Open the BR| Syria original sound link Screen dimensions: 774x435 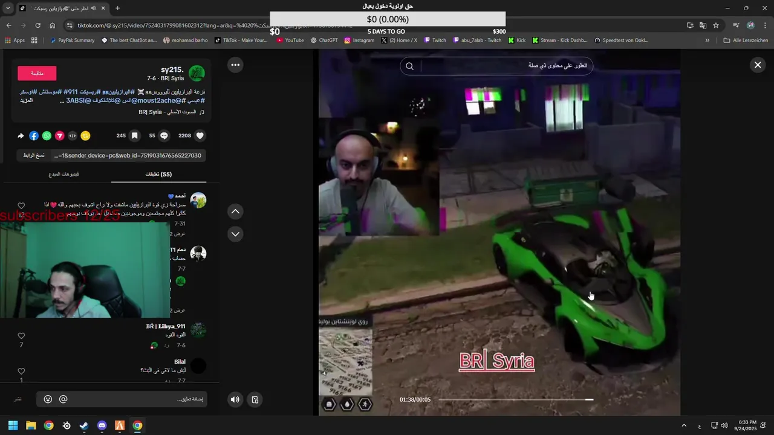pos(171,112)
